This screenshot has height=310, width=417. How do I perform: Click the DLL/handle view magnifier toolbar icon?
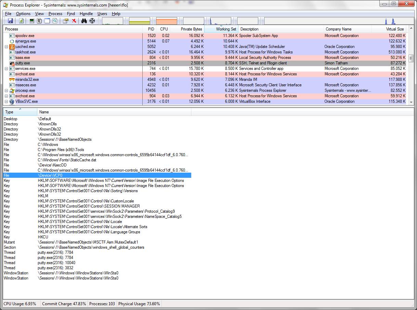coord(55,21)
